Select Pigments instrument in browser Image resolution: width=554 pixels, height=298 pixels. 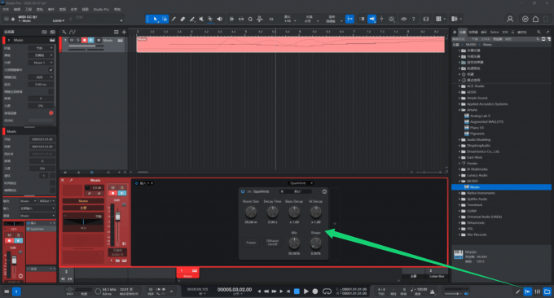pos(477,134)
